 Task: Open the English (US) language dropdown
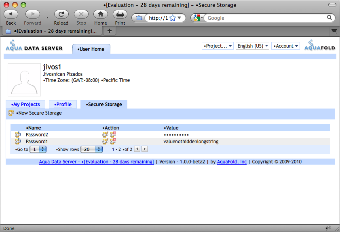coord(252,46)
